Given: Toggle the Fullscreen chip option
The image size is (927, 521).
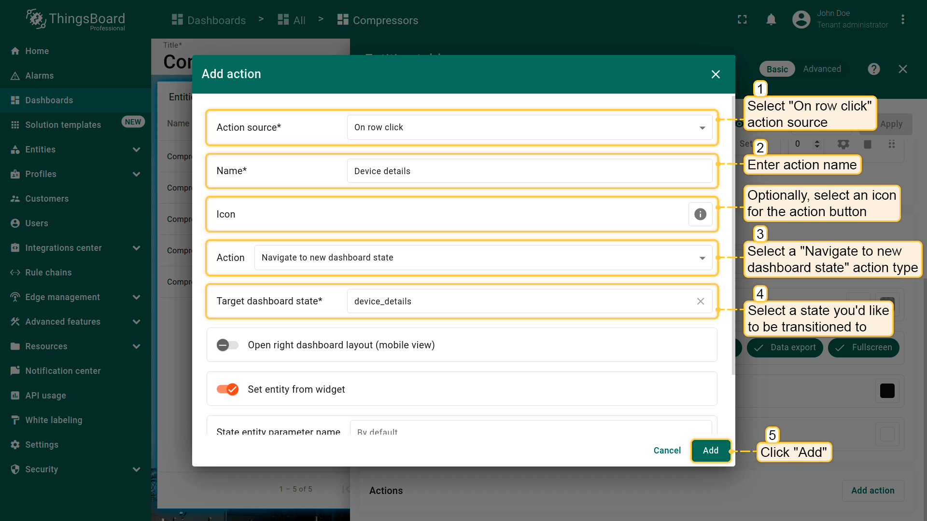Looking at the screenshot, I should click(x=863, y=347).
